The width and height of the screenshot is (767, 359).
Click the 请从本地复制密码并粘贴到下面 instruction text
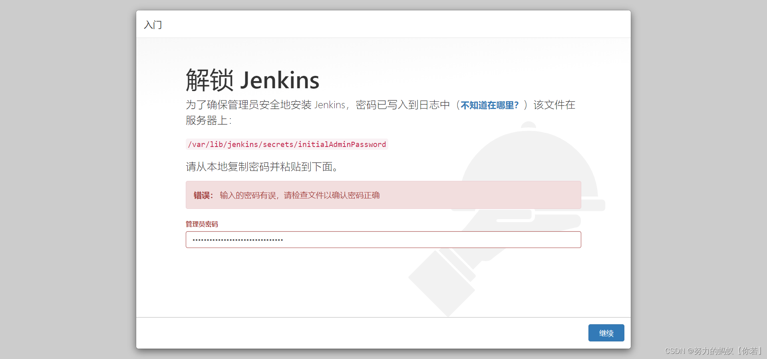click(x=262, y=167)
